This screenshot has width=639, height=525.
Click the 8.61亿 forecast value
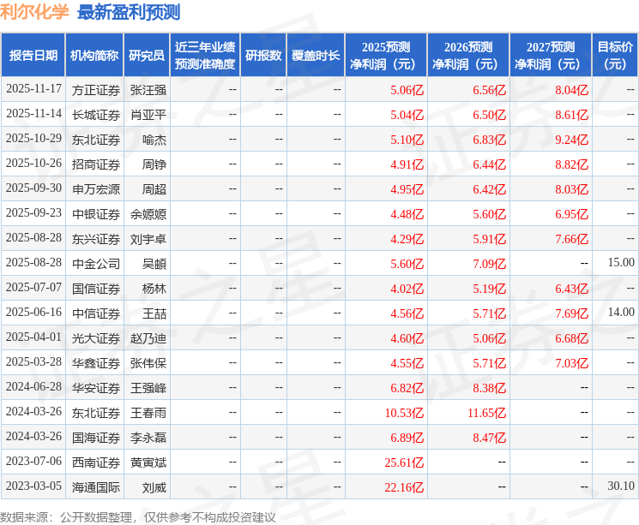pyautogui.click(x=572, y=115)
